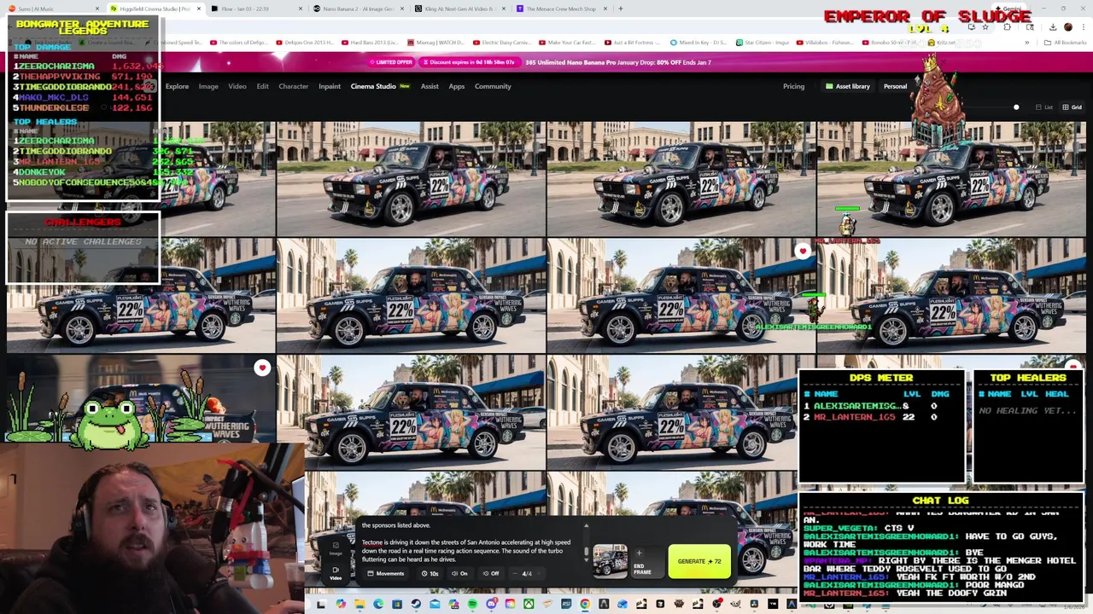Open Microsoft Edge from the taskbar
Viewport: 1093px width, 614px height.
(x=378, y=605)
